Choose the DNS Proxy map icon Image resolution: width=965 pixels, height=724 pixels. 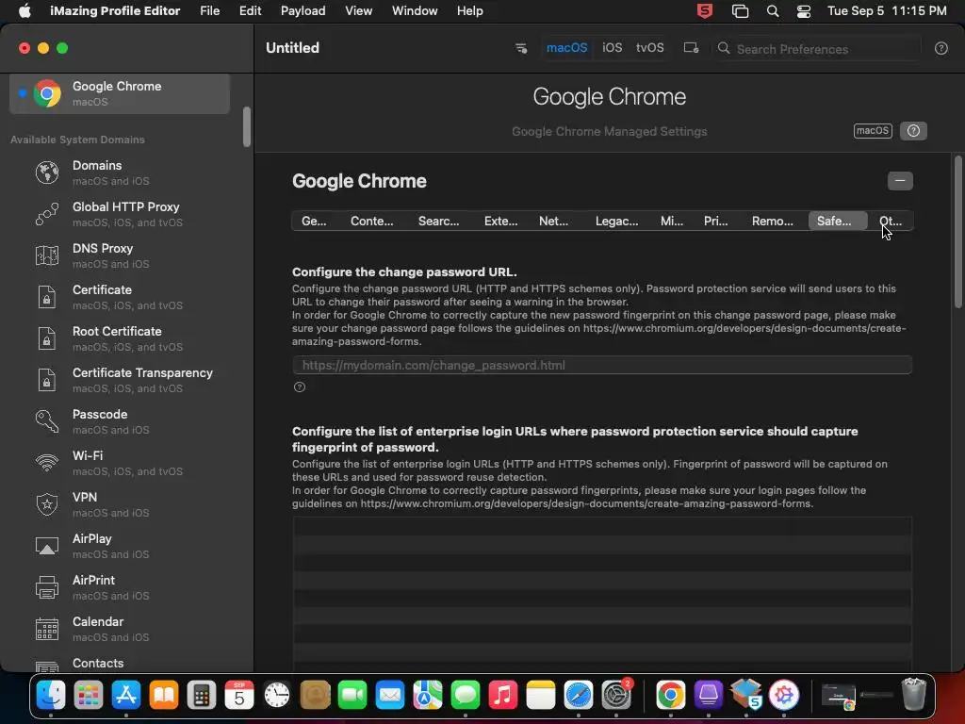coord(47,255)
